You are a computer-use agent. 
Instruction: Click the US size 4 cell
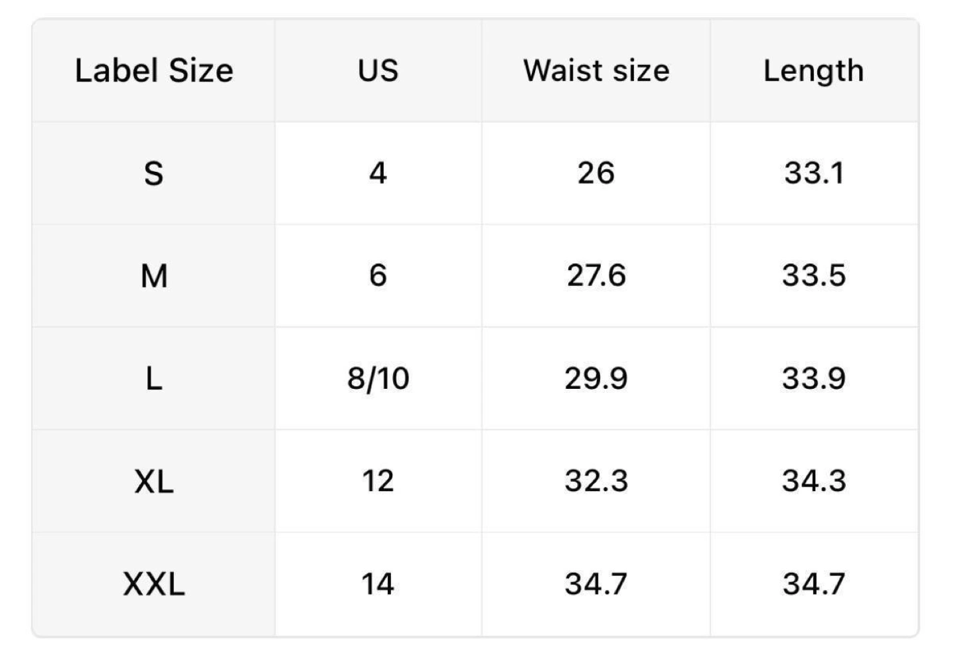378,173
